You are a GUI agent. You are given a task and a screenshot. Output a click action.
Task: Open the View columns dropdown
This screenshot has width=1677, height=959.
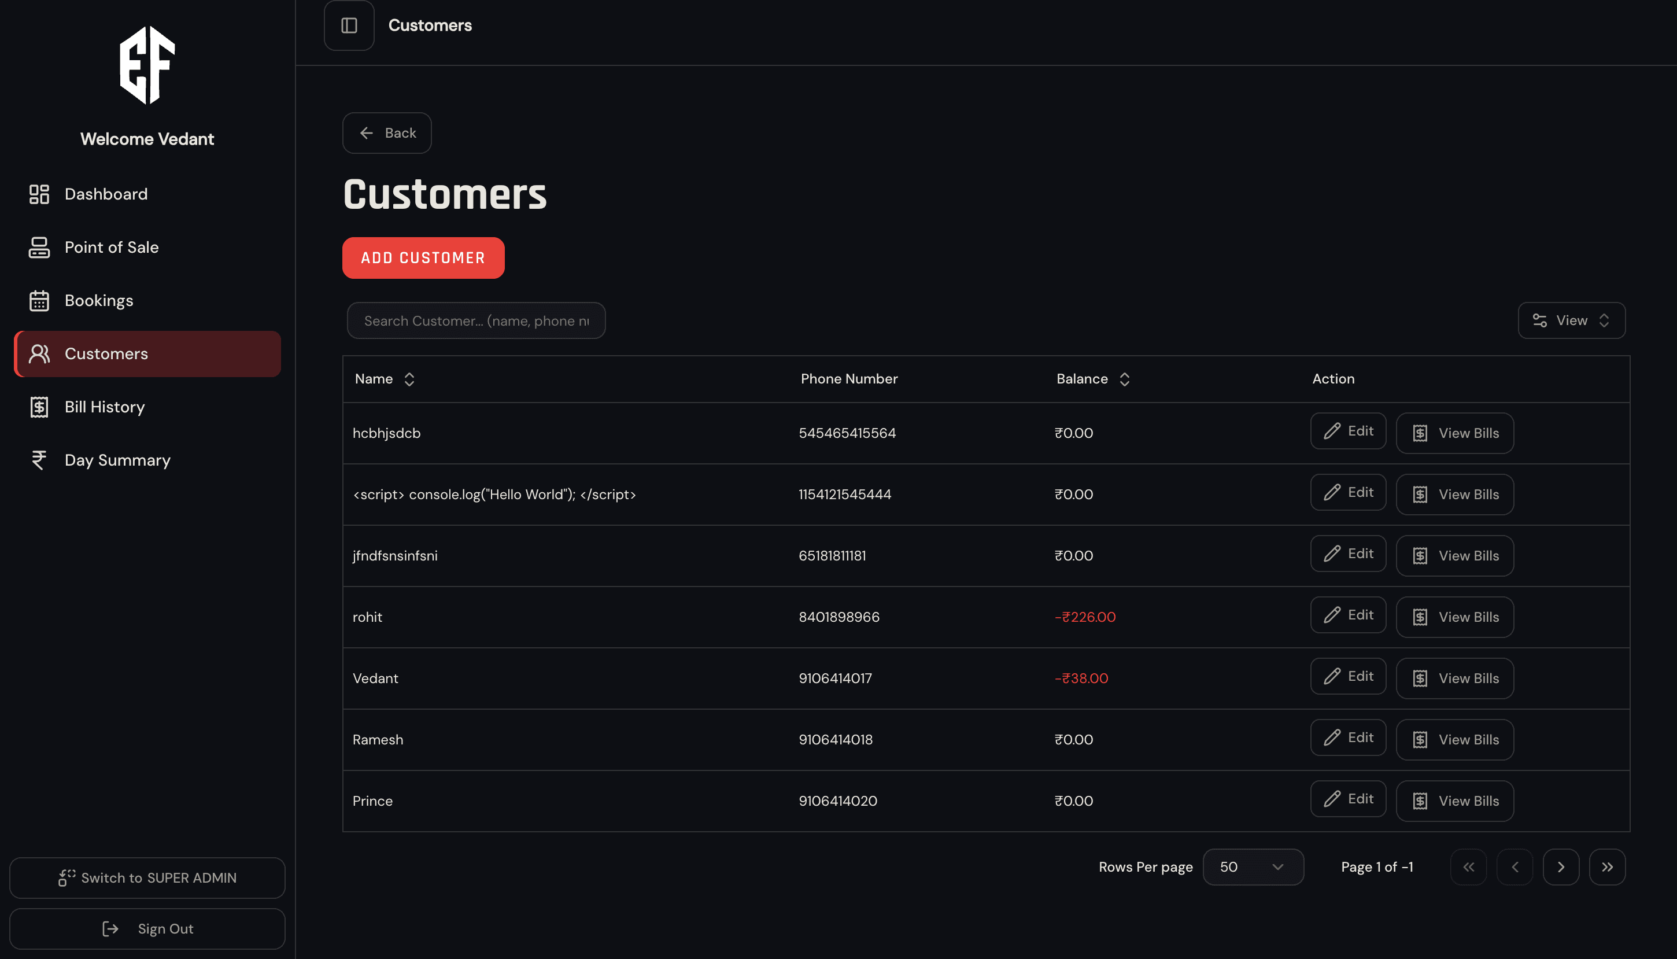[x=1572, y=321]
